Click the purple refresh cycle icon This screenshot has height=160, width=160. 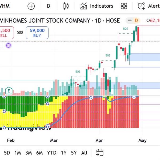9,45
